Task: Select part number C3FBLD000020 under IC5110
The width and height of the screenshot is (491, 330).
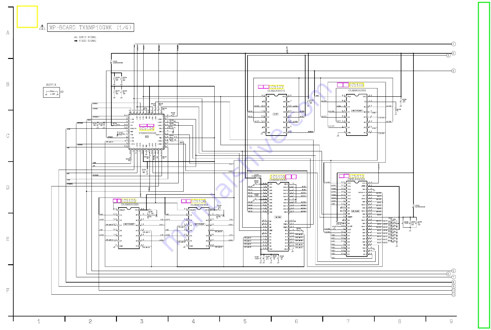Action: (x=356, y=179)
